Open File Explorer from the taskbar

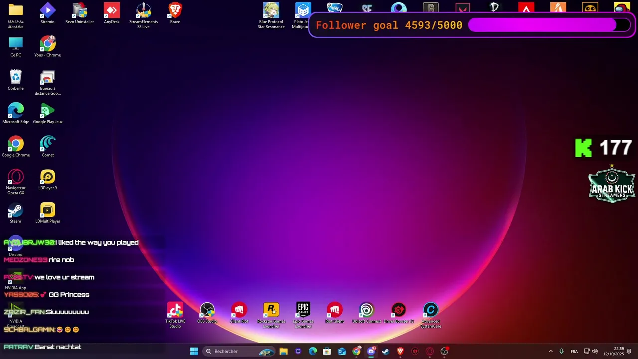tap(283, 351)
